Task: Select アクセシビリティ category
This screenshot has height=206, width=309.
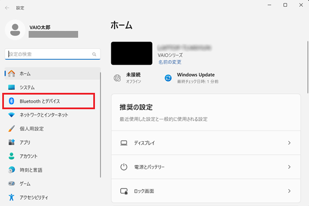Action: click(52, 198)
